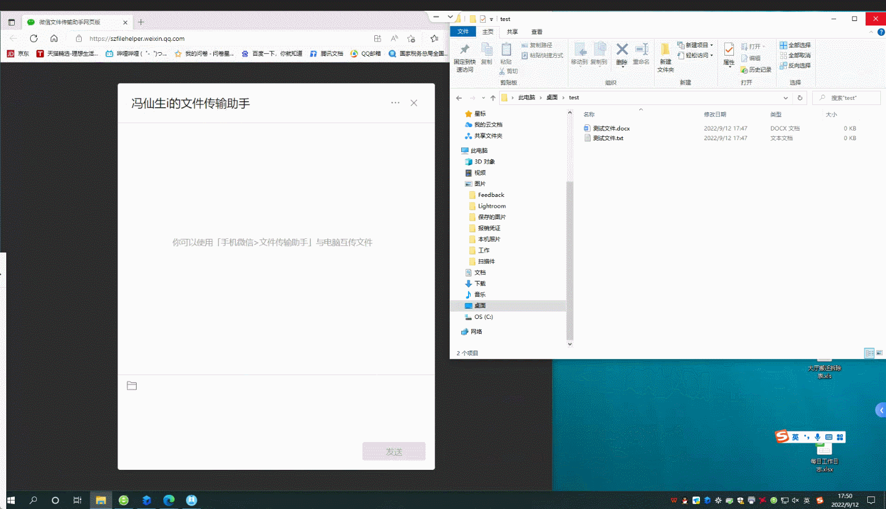The image size is (886, 509).
Task: Switch to the 共享 ribbon tab
Action: tap(512, 32)
